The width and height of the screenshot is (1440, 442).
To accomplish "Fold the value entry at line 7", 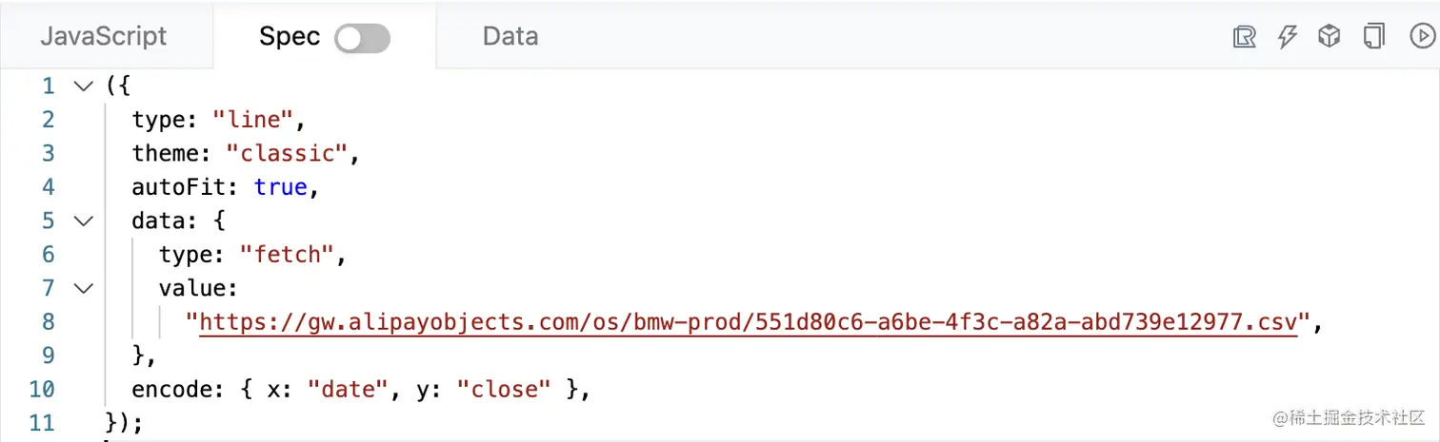I will pos(84,288).
